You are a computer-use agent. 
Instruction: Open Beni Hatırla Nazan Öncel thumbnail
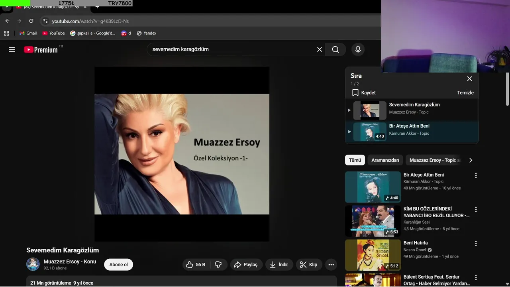pyautogui.click(x=373, y=255)
